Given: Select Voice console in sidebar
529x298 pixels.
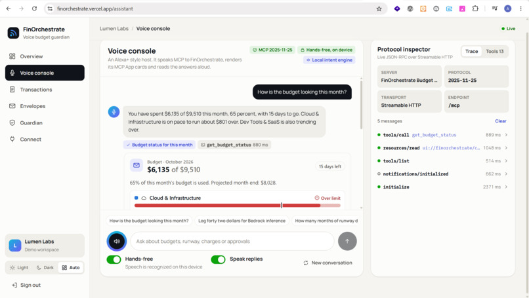Looking at the screenshot, I should pyautogui.click(x=45, y=73).
